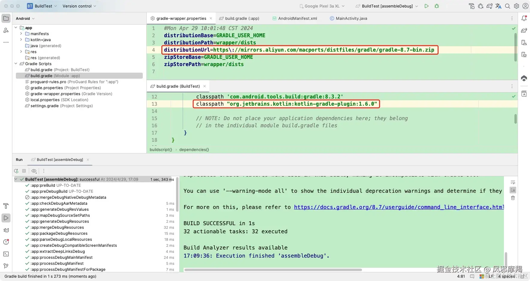This screenshot has height=281, width=530.
Task: Open the build hammer icon in top toolbar
Action: tap(472, 6)
